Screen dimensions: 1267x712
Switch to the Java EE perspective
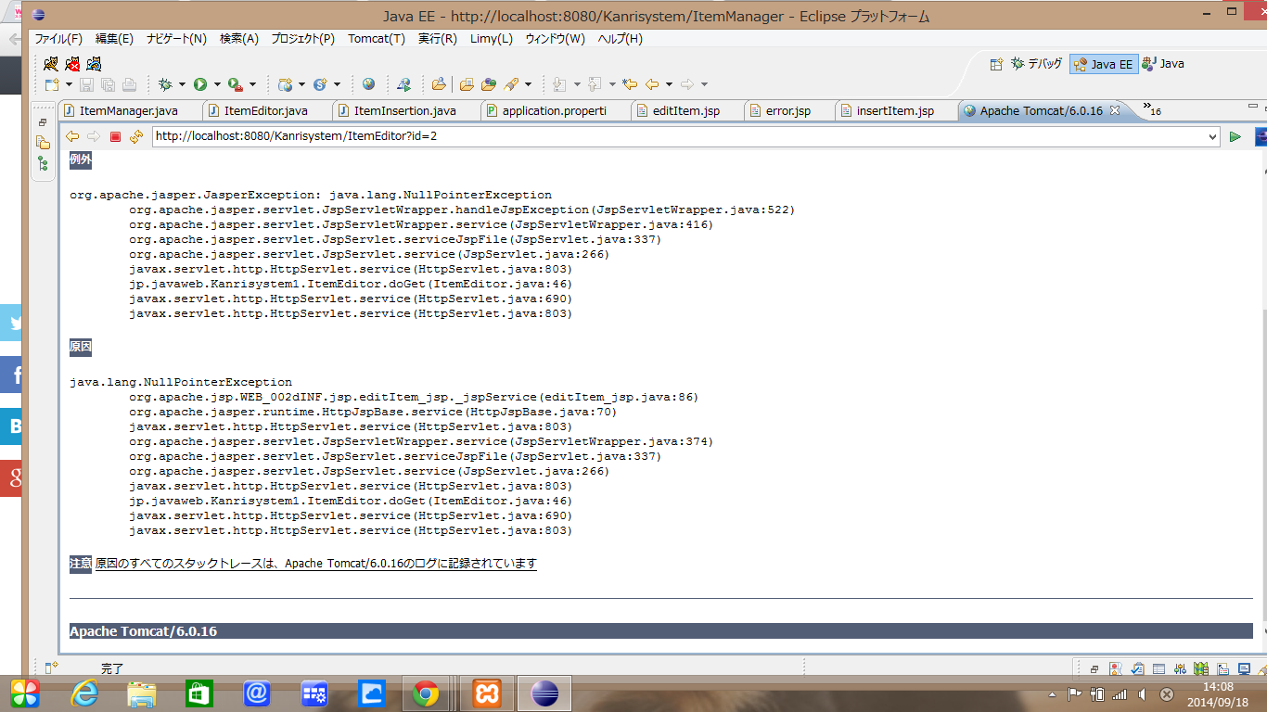tap(1104, 64)
